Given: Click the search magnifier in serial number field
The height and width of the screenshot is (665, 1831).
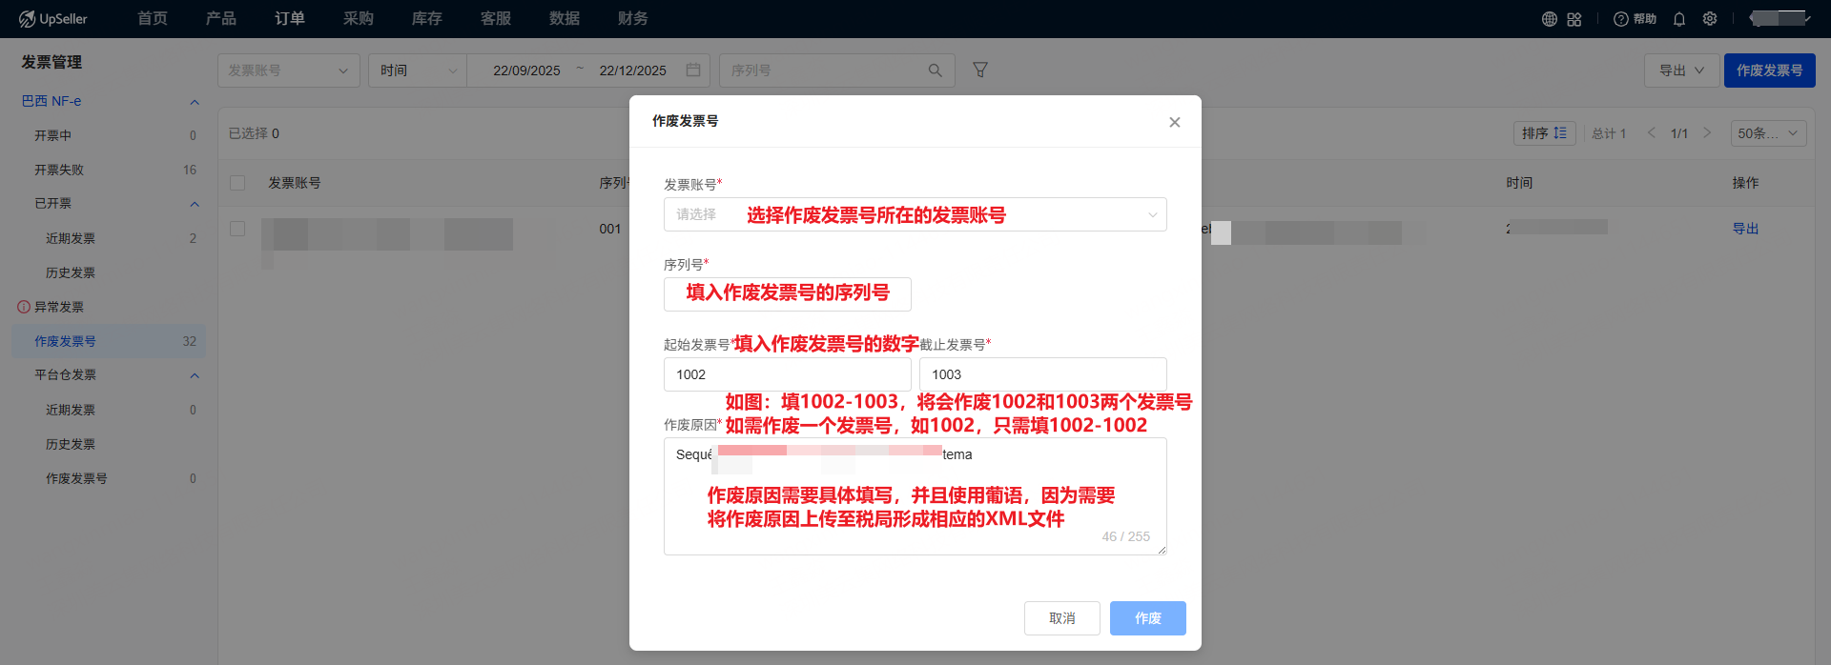Looking at the screenshot, I should coord(935,71).
